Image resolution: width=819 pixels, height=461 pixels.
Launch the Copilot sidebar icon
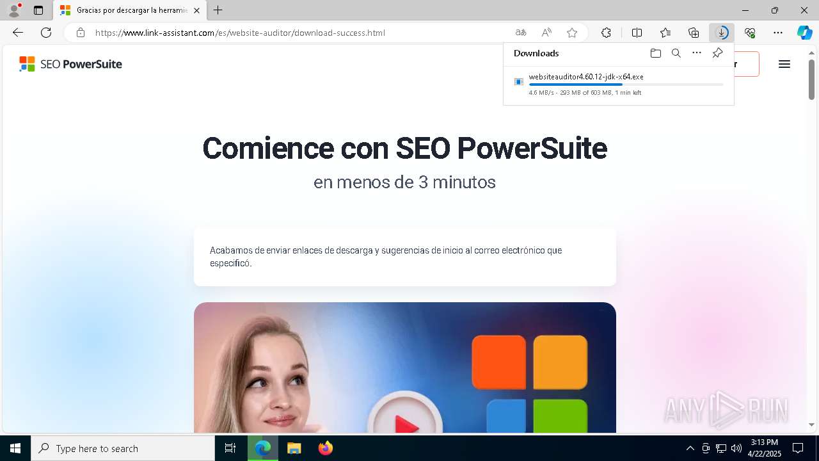pos(805,33)
